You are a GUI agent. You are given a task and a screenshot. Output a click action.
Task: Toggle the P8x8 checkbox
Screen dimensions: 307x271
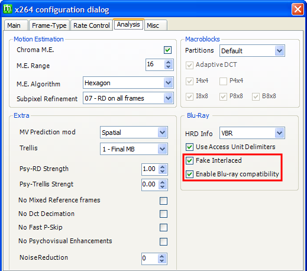[223, 96]
